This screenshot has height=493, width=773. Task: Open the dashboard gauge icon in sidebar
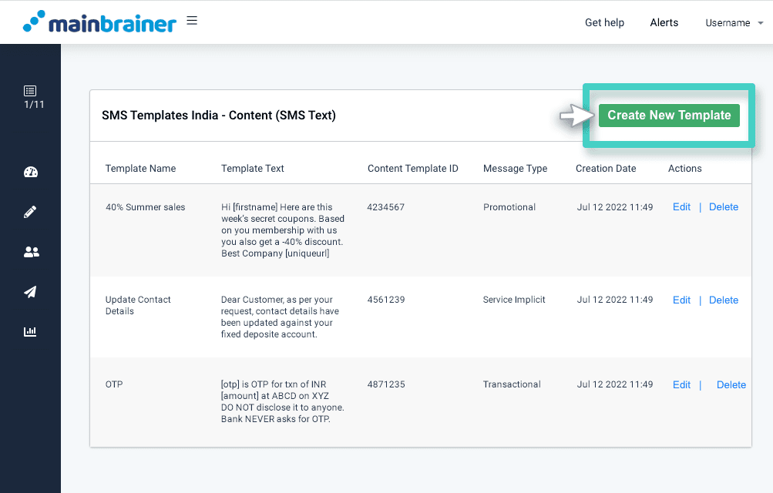[31, 172]
